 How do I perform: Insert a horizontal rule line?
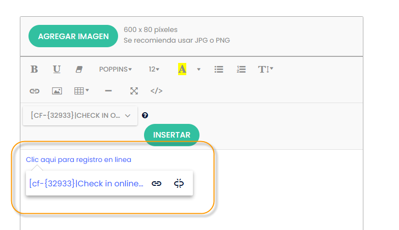(108, 91)
